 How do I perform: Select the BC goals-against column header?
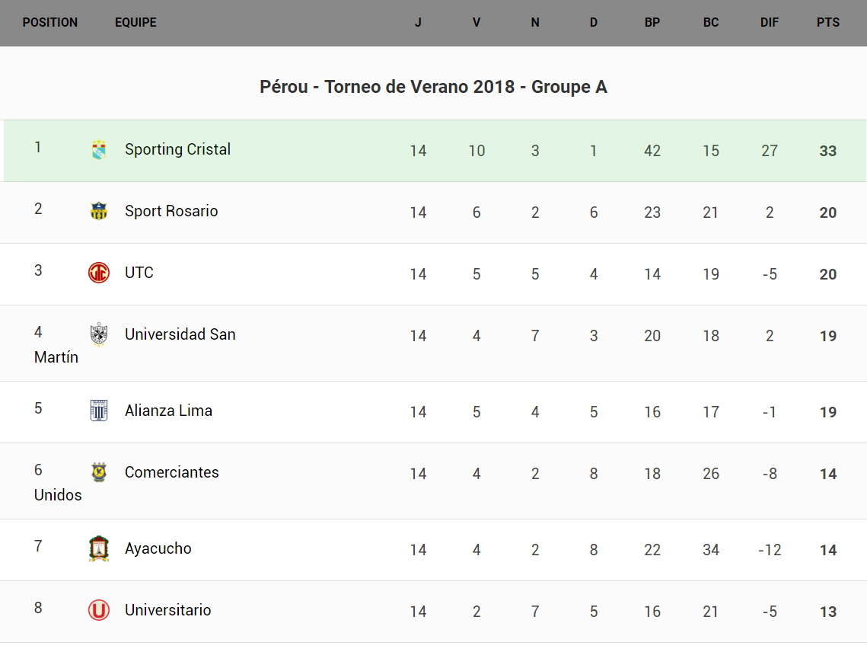coord(711,23)
